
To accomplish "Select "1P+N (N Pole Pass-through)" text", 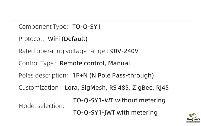I will coord(113,75).
